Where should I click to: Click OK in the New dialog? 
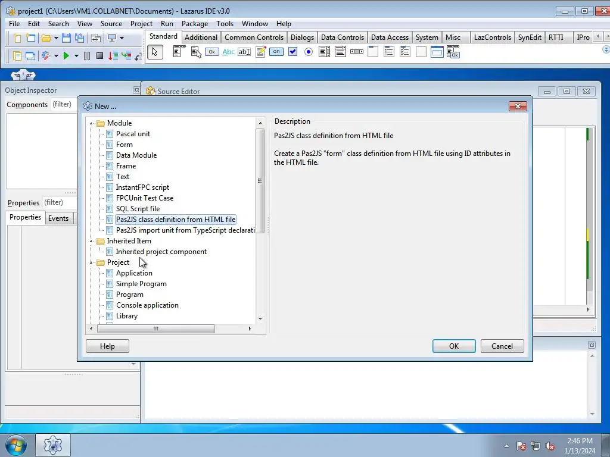click(454, 346)
